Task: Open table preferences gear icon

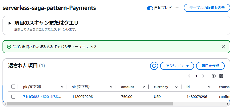Action: 214,76
